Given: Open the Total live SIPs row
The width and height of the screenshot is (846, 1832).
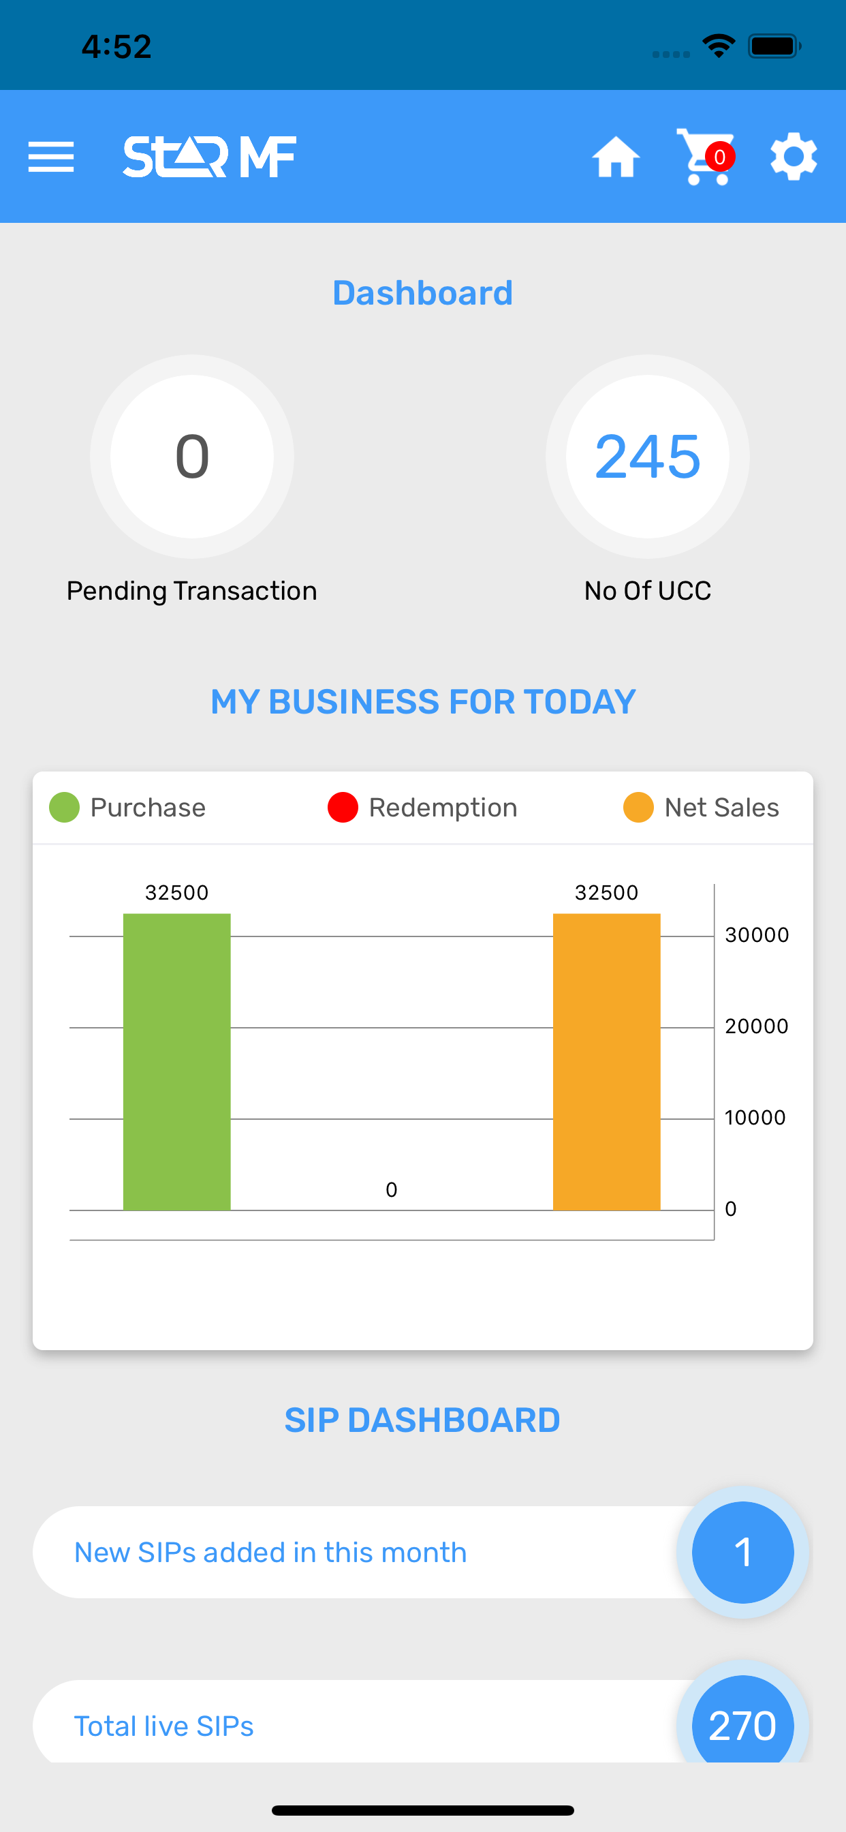Looking at the screenshot, I should [163, 1726].
